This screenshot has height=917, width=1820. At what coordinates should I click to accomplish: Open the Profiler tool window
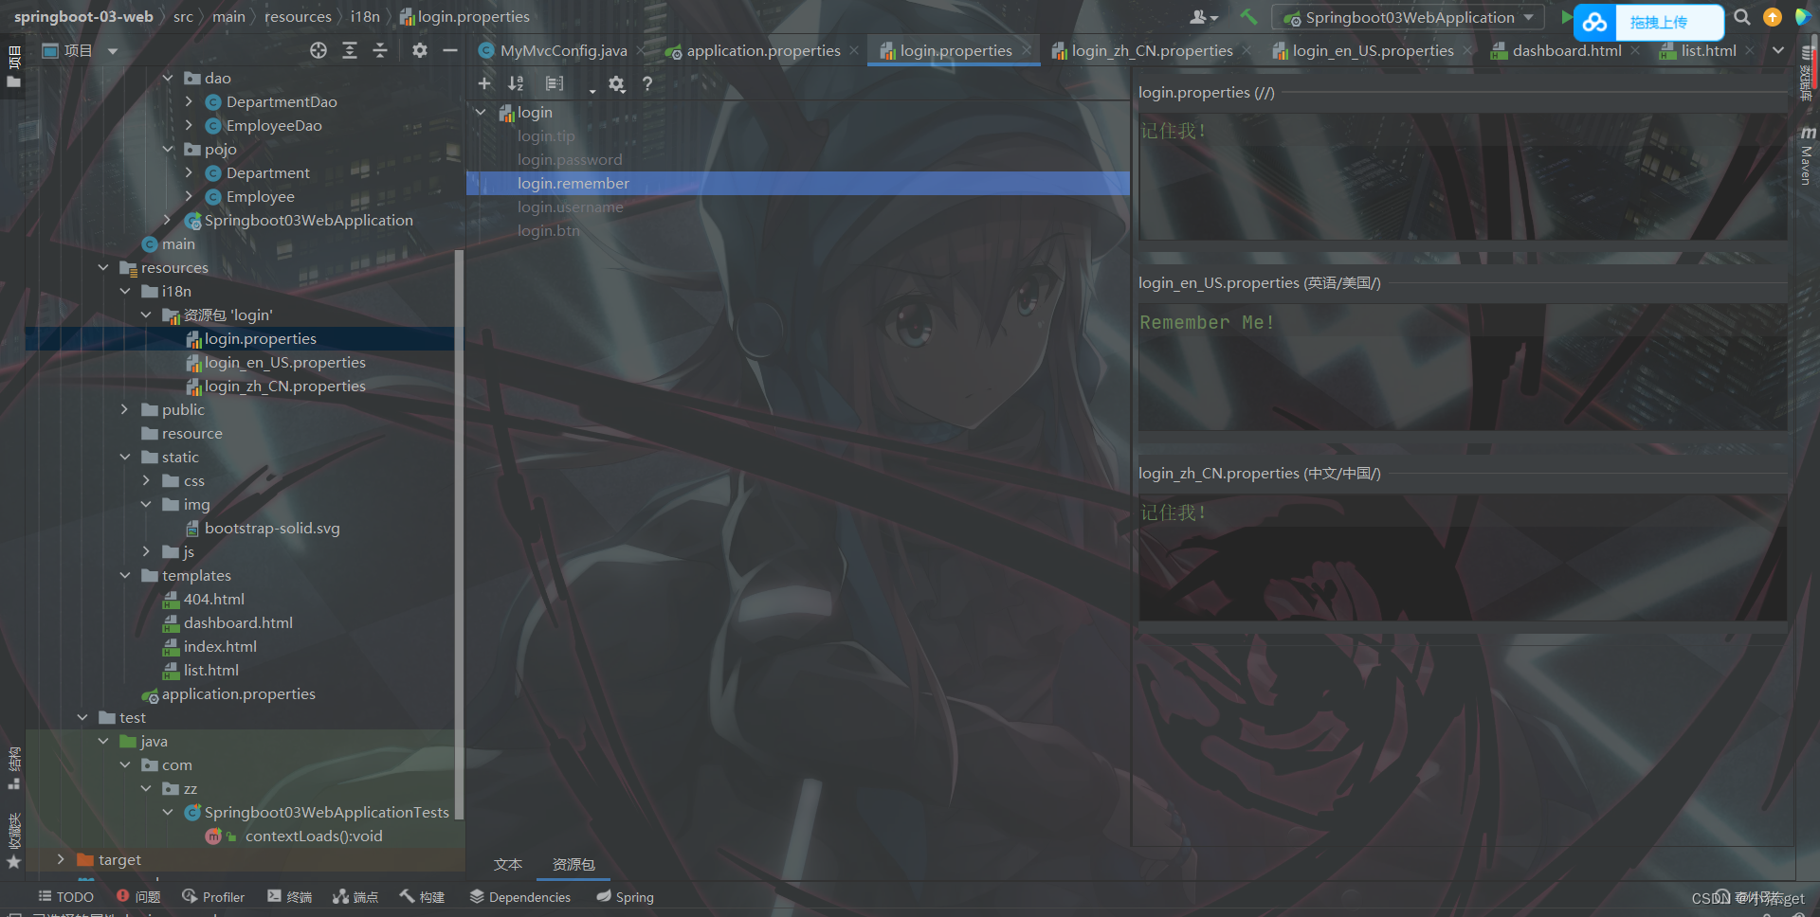213,896
